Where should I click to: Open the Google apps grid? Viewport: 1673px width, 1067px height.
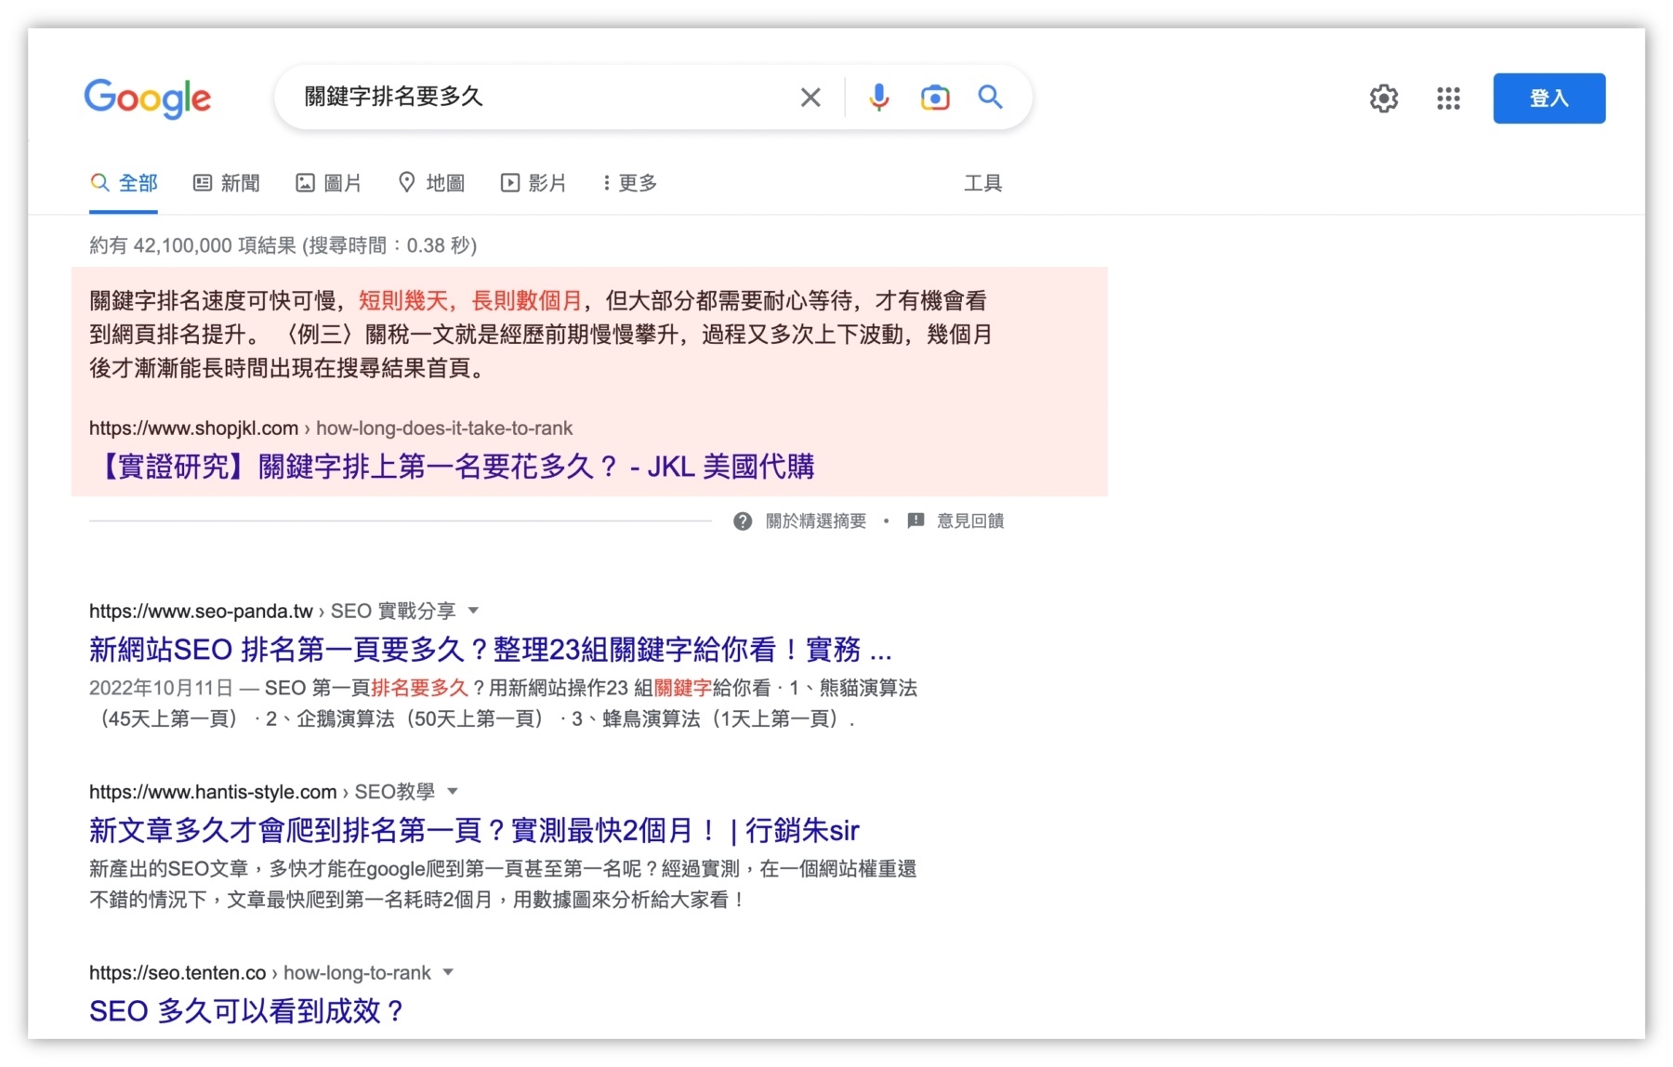pyautogui.click(x=1448, y=99)
